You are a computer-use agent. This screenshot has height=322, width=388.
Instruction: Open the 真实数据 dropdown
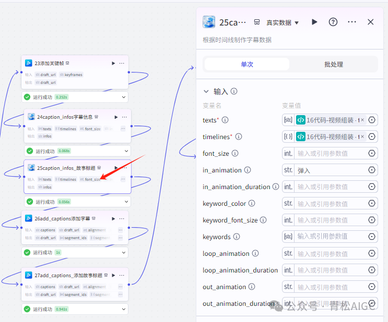283,23
